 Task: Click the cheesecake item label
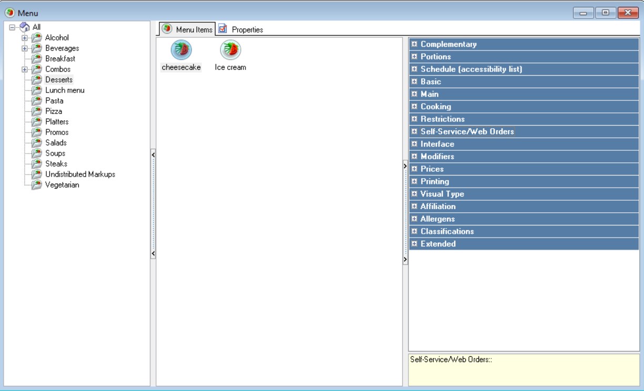(x=181, y=67)
